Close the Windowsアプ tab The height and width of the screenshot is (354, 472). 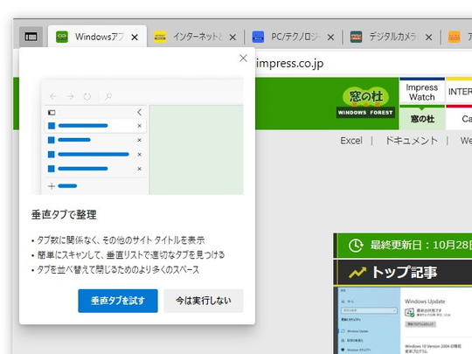(x=135, y=38)
